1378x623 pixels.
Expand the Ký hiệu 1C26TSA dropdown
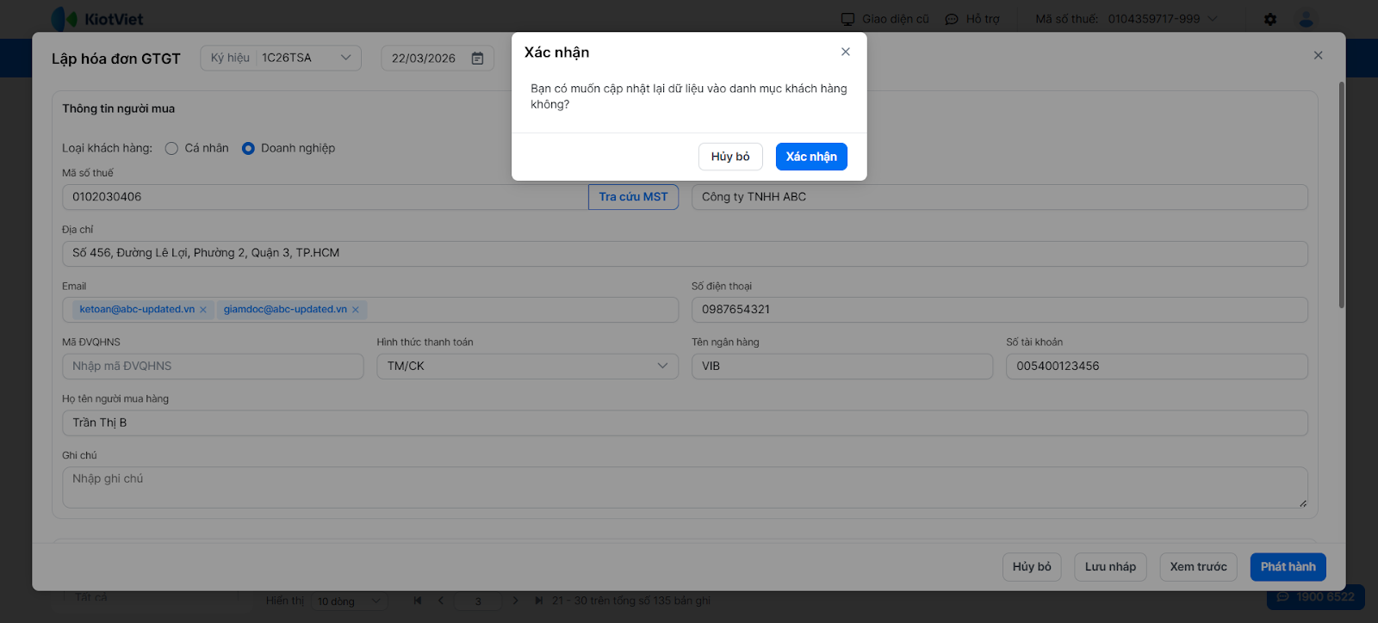pyautogui.click(x=345, y=58)
